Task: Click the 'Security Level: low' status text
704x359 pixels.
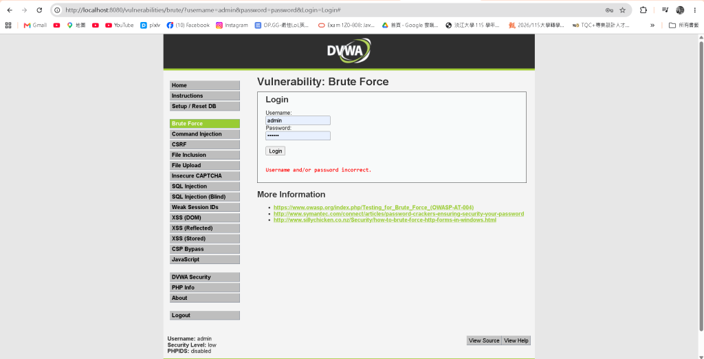Action: (192, 345)
